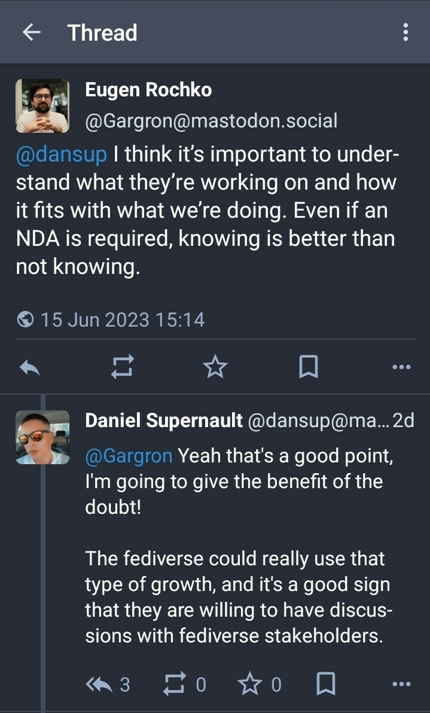This screenshot has width=430, height=713.
Task: Open the thread overflow menu
Action: 405,32
